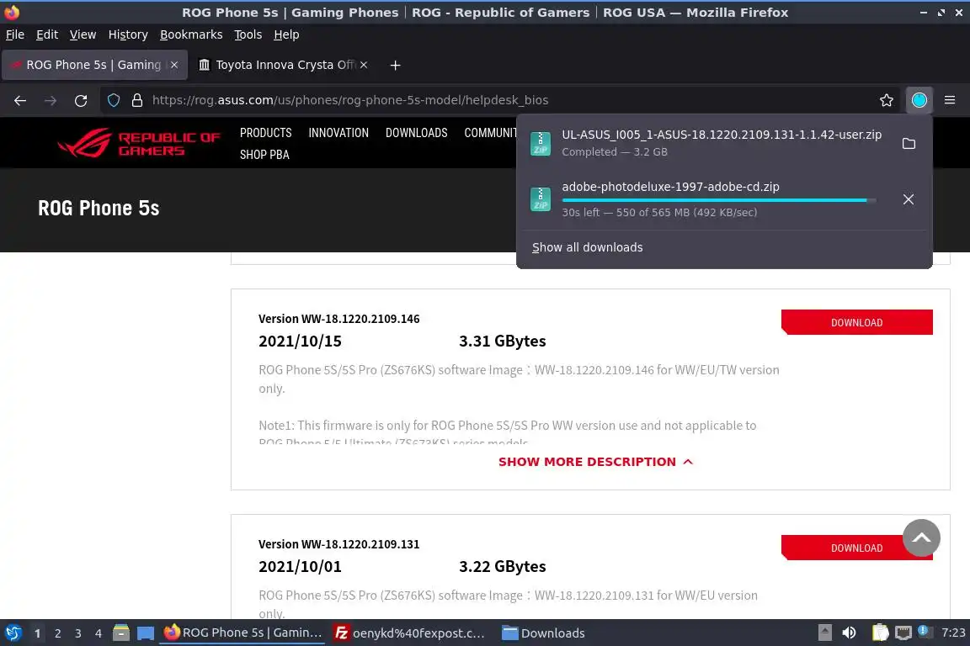Click the Republic of Gamers logo
The width and height of the screenshot is (970, 646).
pos(139,144)
